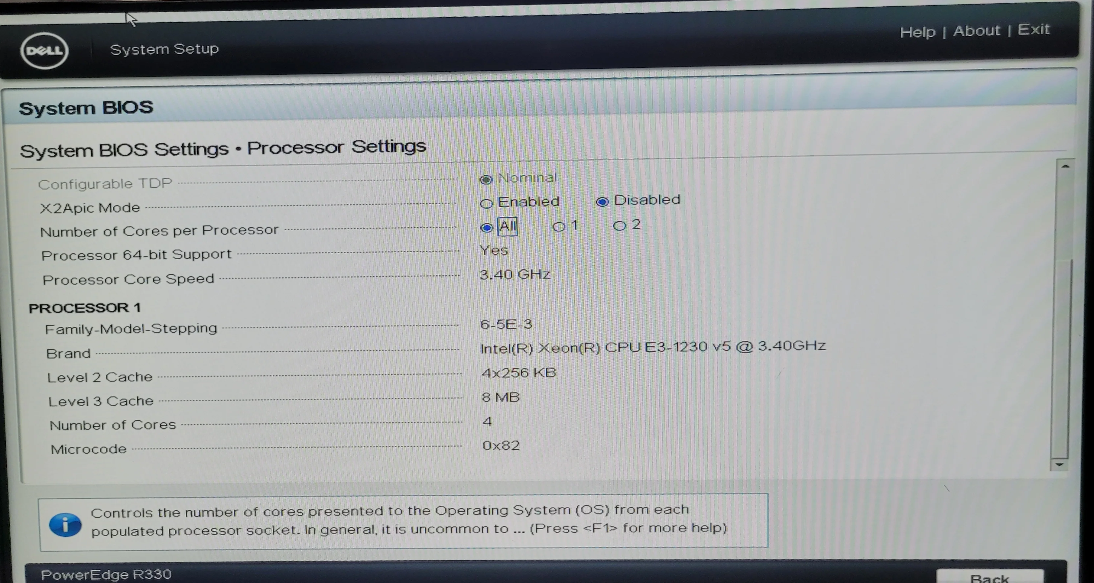The image size is (1094, 583).
Task: Click the blue info icon
Action: pos(65,525)
